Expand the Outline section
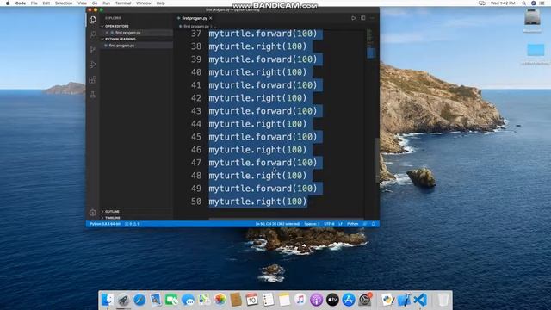 (x=112, y=212)
